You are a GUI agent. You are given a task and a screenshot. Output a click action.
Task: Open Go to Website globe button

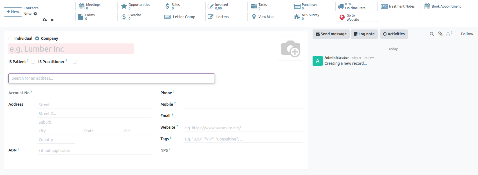(x=356, y=17)
